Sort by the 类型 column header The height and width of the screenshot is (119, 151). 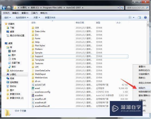point(98,23)
